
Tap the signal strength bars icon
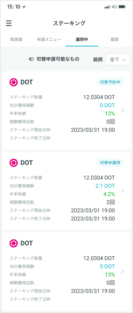coord(107,7)
